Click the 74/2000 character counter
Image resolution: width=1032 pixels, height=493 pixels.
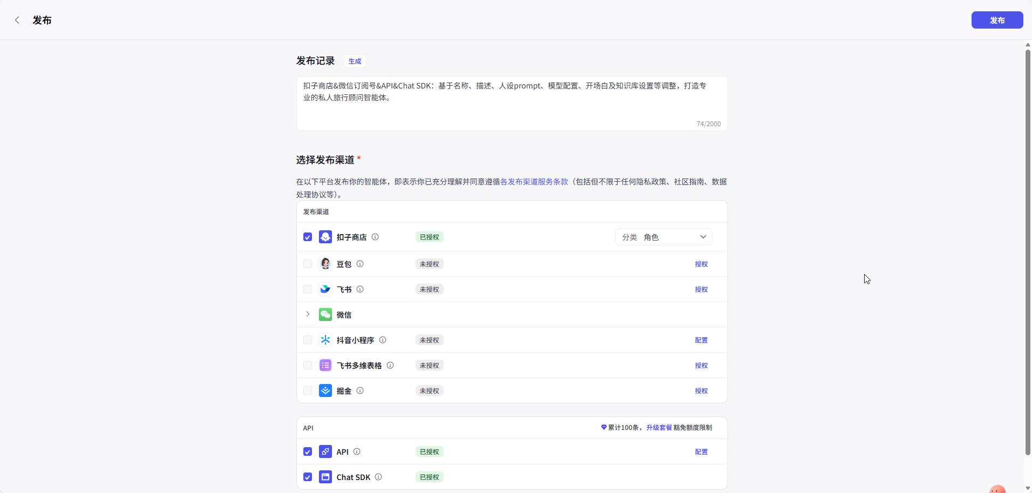(708, 124)
